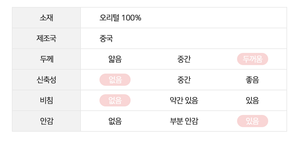
Task: Select 얇음 in the 두께 row
Action: click(x=115, y=59)
